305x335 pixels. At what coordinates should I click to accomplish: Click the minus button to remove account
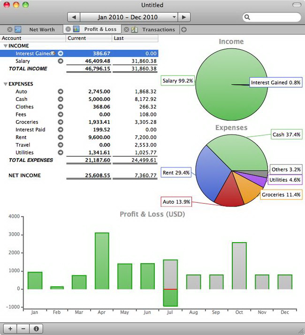23,328
